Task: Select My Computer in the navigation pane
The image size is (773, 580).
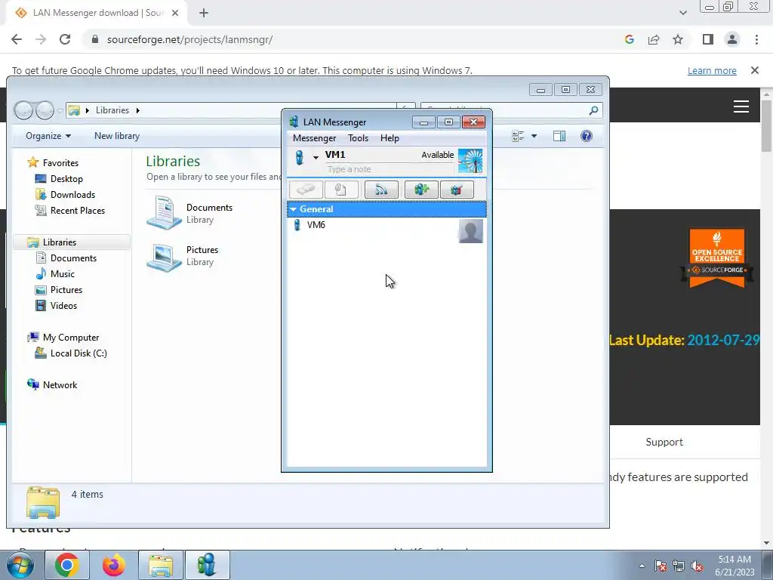Action: coord(71,338)
